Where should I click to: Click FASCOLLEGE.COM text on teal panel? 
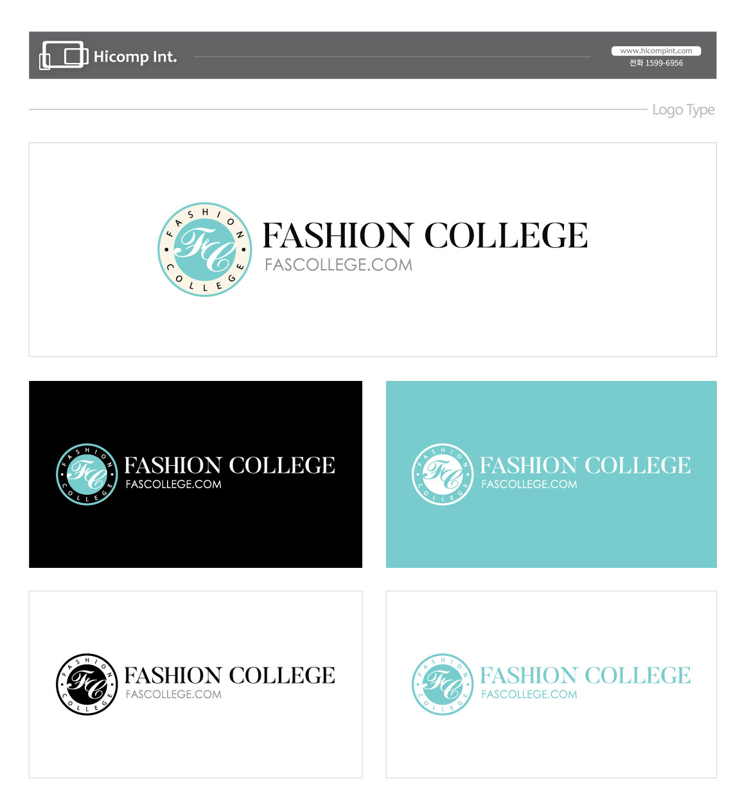pyautogui.click(x=529, y=484)
